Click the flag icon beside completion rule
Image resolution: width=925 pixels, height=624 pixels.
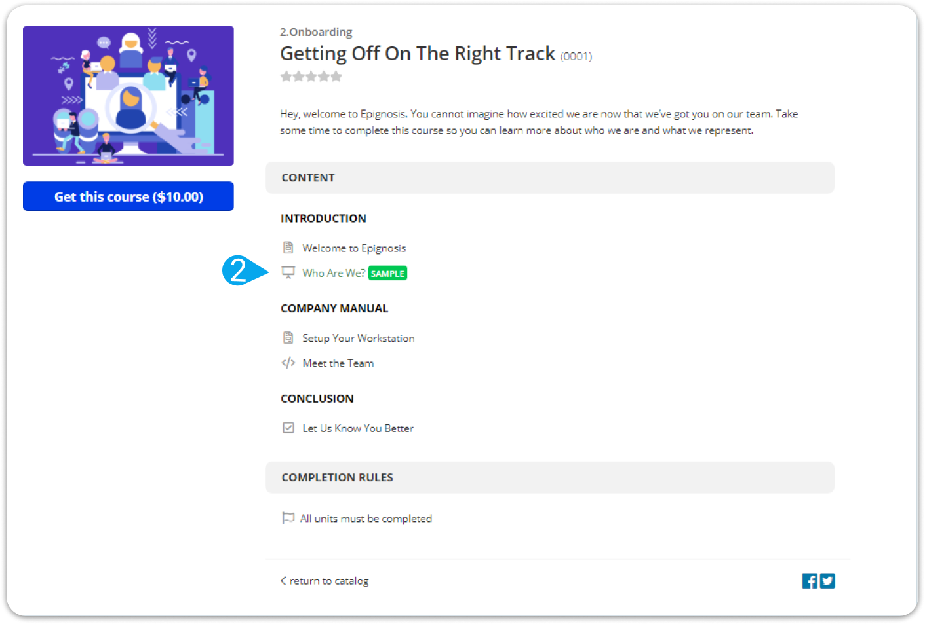click(288, 518)
